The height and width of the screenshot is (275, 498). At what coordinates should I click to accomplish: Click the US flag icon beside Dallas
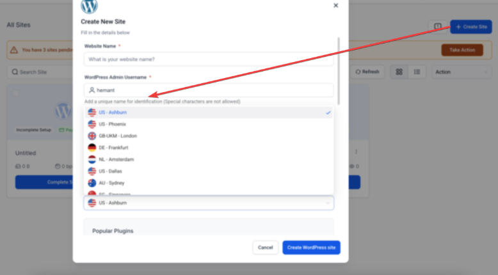[92, 171]
